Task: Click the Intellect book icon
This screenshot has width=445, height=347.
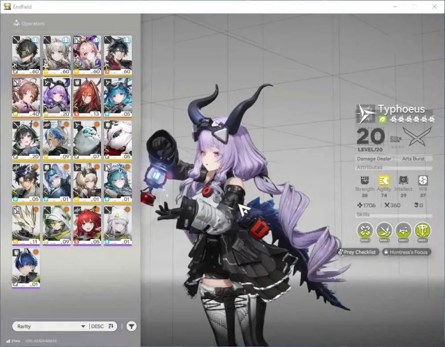Action: tap(403, 180)
